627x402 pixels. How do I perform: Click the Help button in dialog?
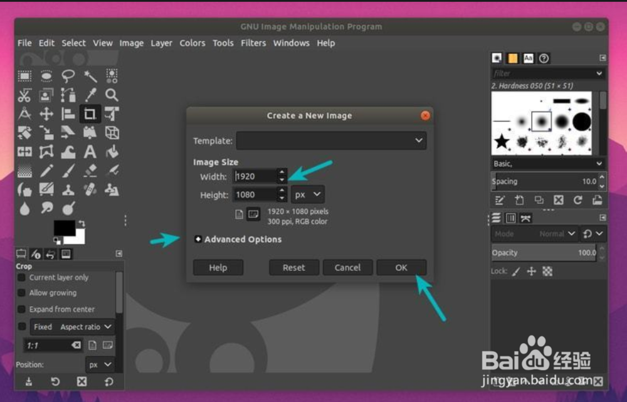coord(218,268)
